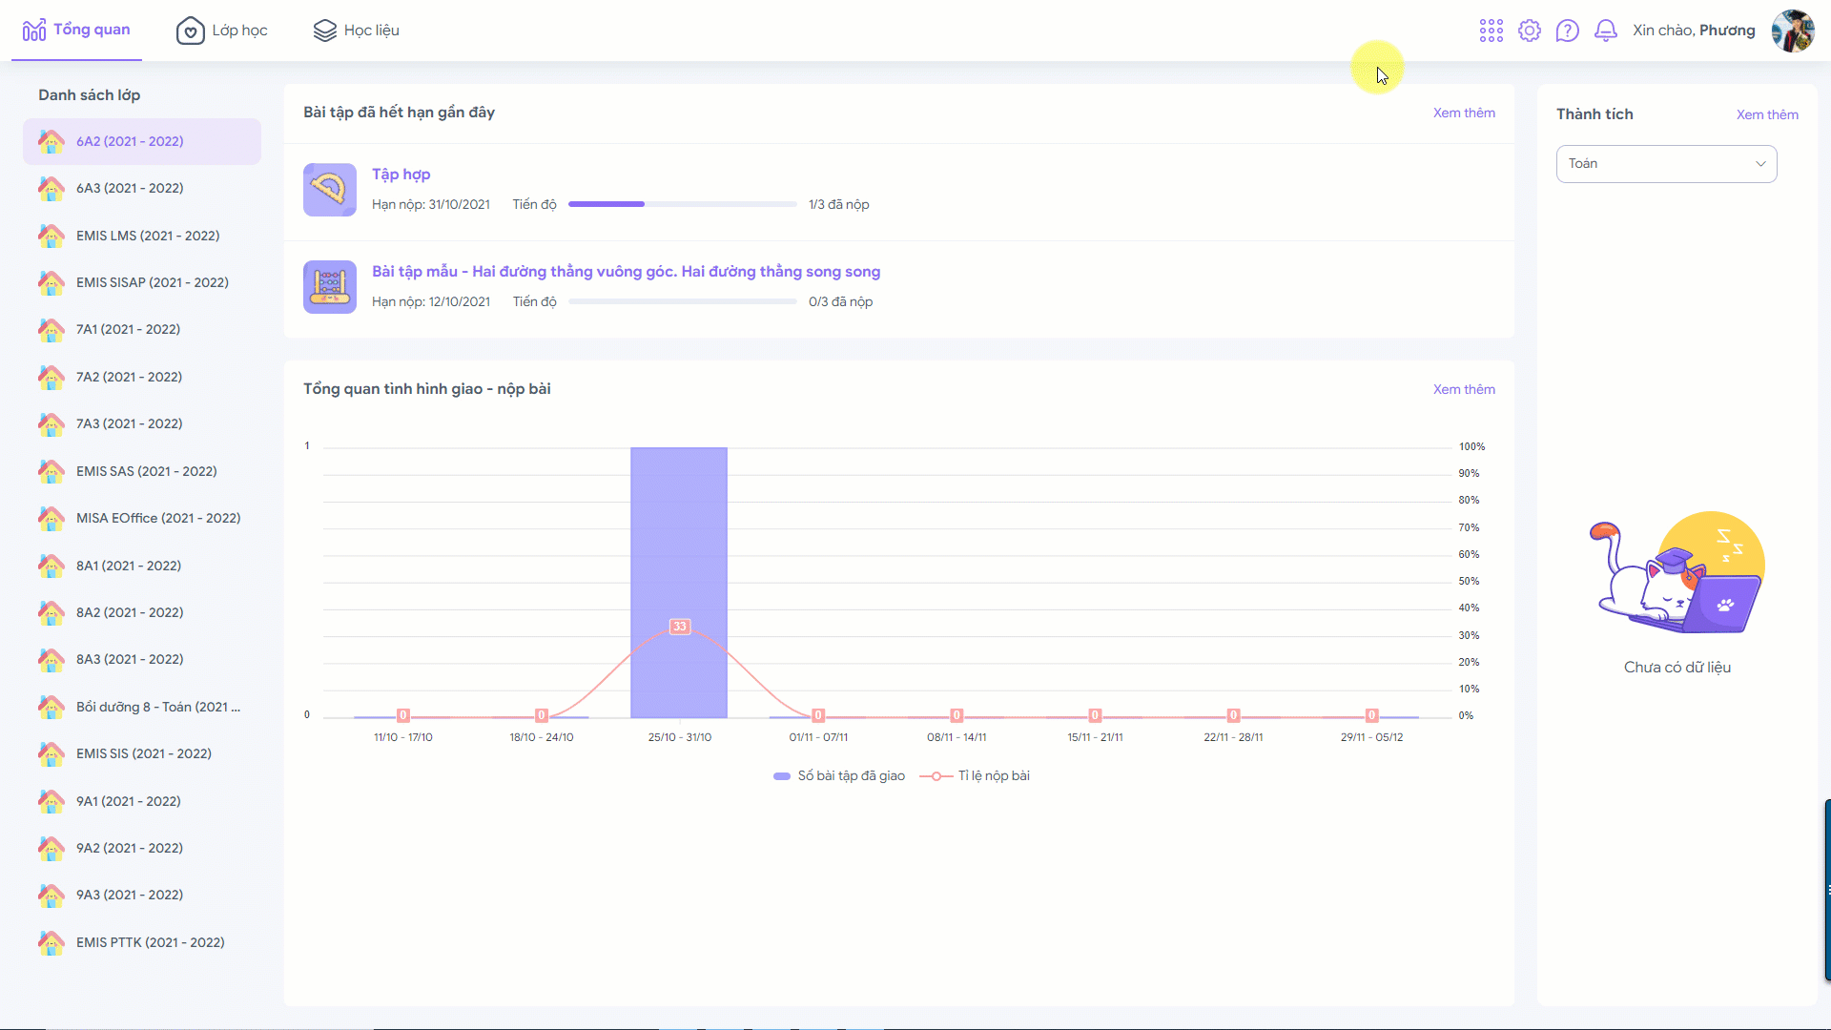1831x1030 pixels.
Task: Click Tập hợp progress bar
Action: [x=682, y=204]
